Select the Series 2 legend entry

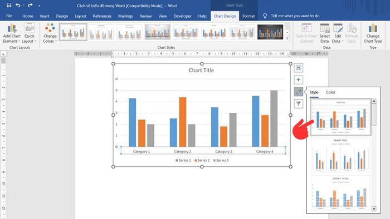coord(202,161)
